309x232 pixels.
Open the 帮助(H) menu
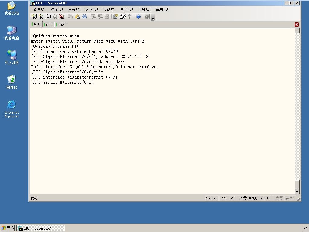(162, 9)
